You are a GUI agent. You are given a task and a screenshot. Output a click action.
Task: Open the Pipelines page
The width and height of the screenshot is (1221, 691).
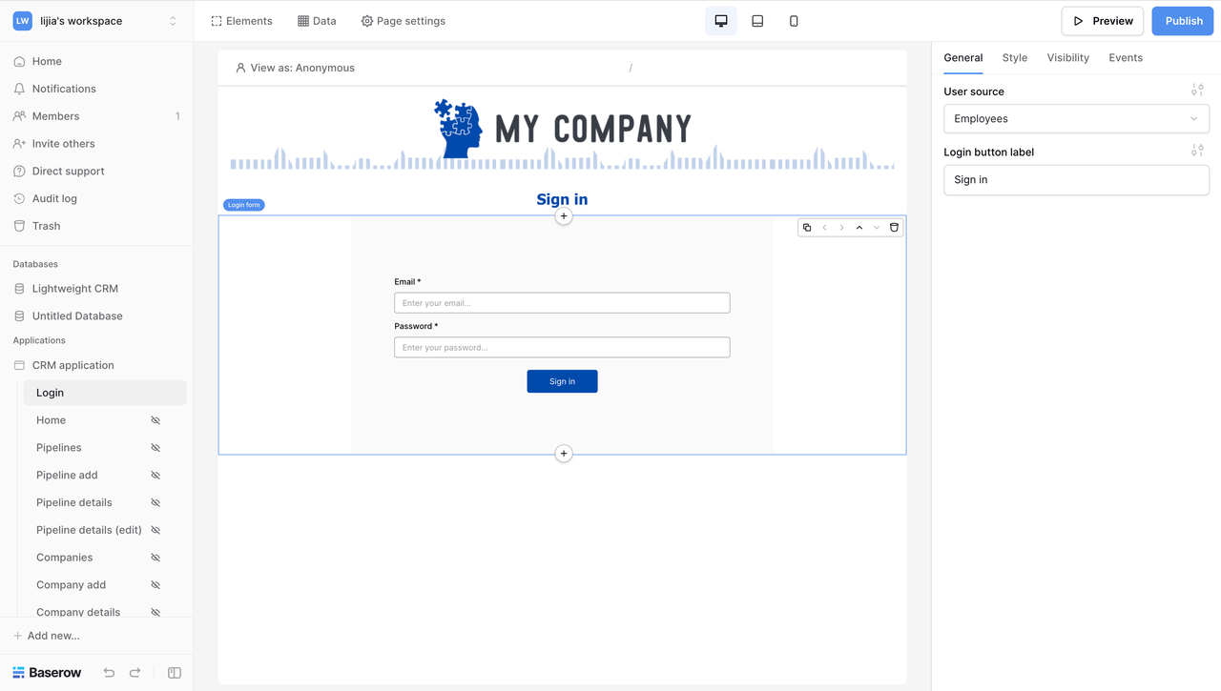(59, 448)
